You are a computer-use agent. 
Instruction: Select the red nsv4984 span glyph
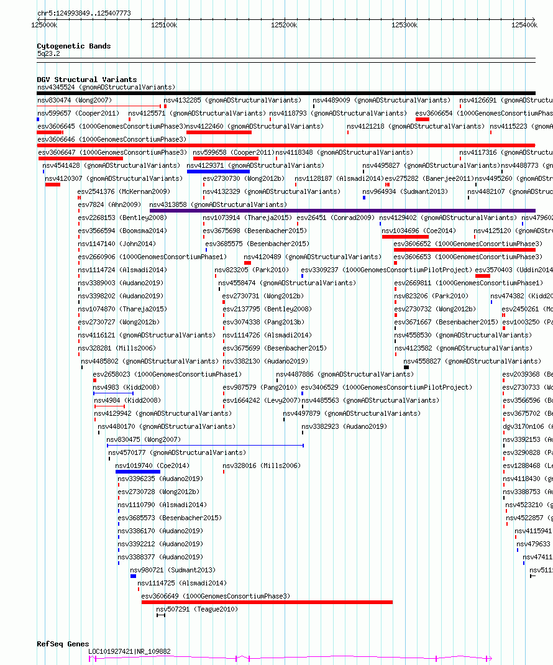click(109, 406)
